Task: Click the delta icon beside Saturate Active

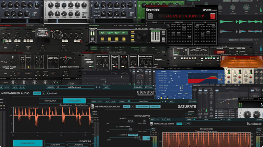Action: [132, 106]
